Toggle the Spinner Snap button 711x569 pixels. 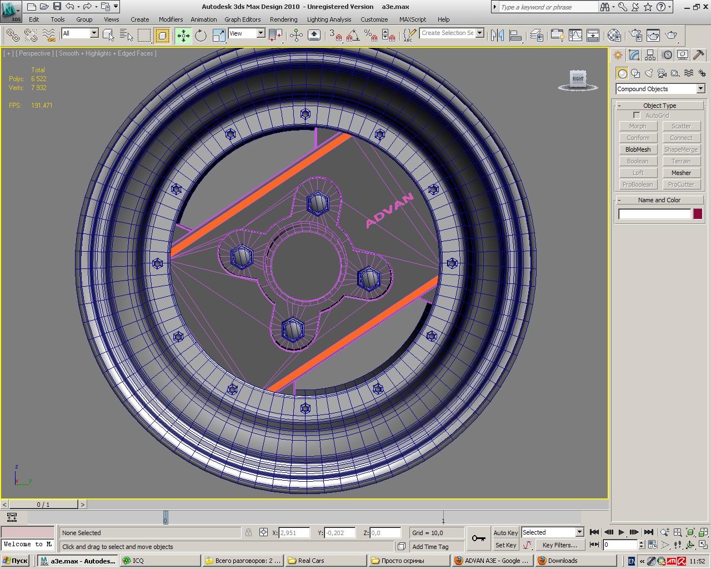[x=388, y=36]
